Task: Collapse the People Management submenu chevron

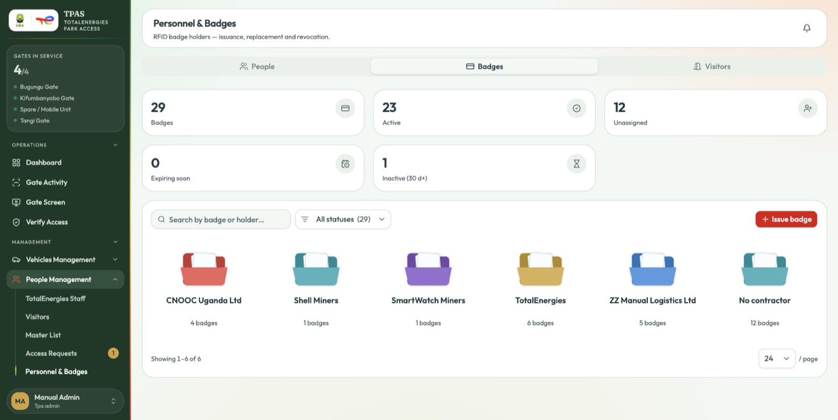Action: (x=115, y=279)
